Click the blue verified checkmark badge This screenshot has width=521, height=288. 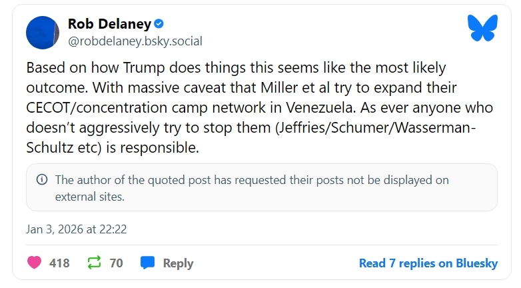159,24
